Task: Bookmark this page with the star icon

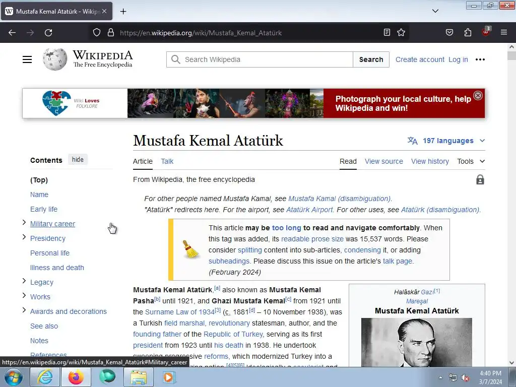Action: tap(401, 33)
